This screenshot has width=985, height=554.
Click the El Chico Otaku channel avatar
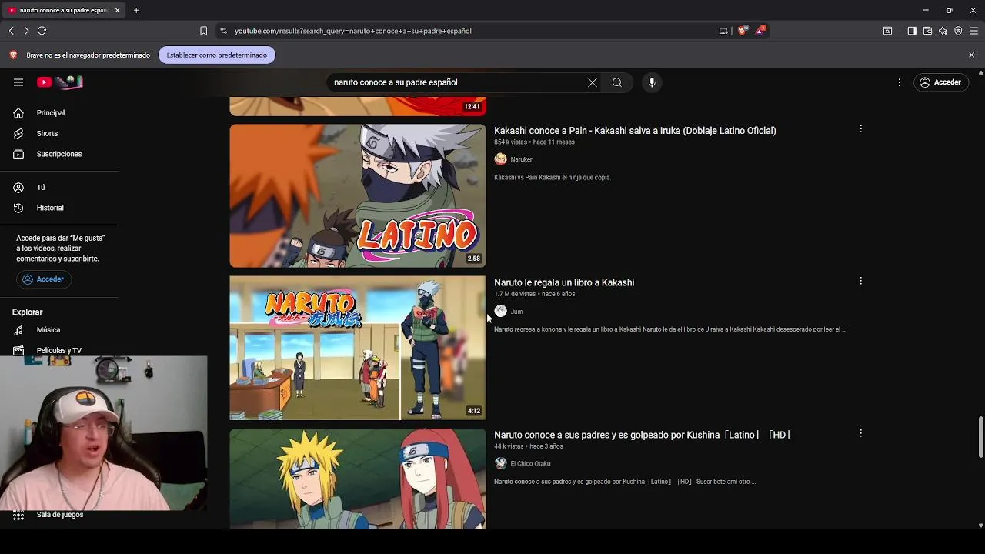[x=501, y=463]
